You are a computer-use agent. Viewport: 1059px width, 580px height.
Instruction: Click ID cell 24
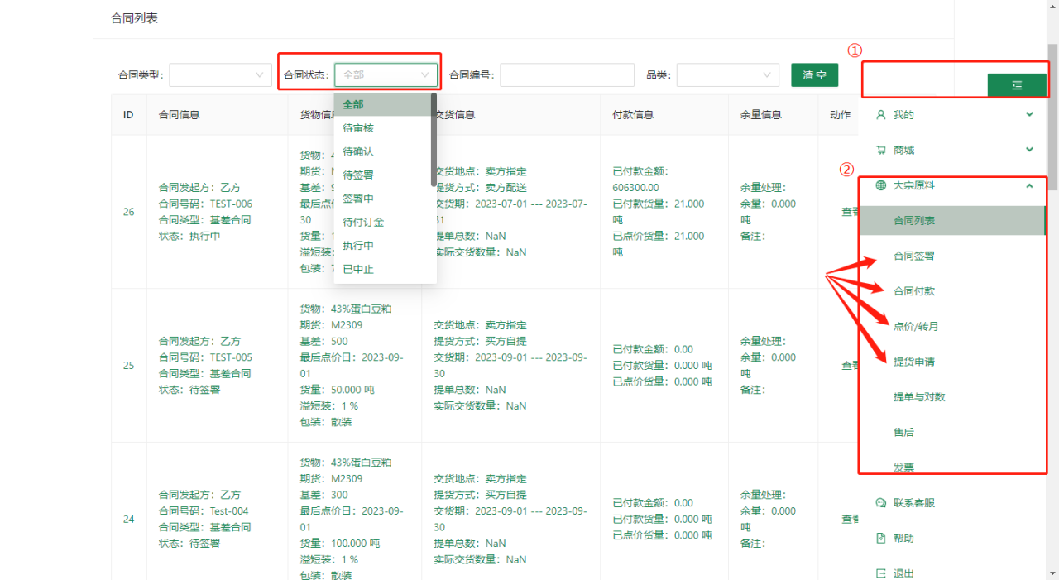(x=129, y=519)
